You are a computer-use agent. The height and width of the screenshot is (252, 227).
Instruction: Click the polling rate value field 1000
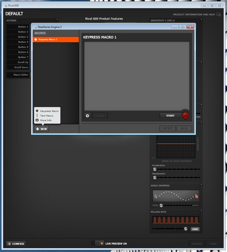[x=195, y=229]
